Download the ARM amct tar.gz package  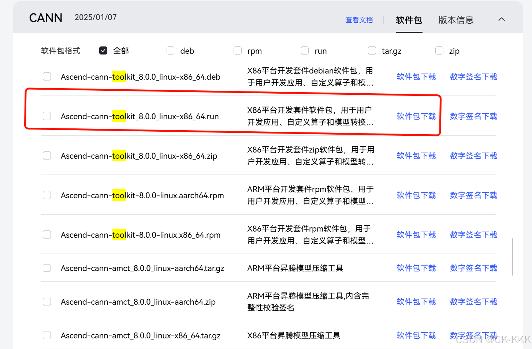click(x=416, y=268)
